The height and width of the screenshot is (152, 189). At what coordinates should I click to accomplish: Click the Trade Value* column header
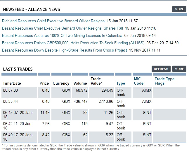96,81
